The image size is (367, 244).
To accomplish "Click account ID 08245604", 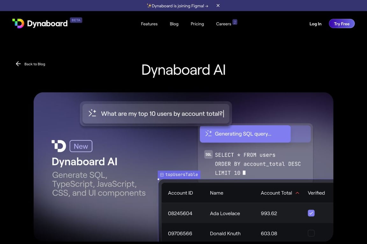I will click(x=180, y=213).
